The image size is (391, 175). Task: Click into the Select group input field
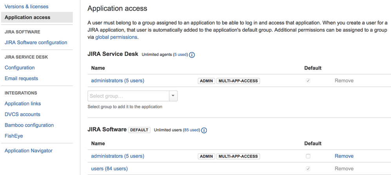(x=128, y=96)
